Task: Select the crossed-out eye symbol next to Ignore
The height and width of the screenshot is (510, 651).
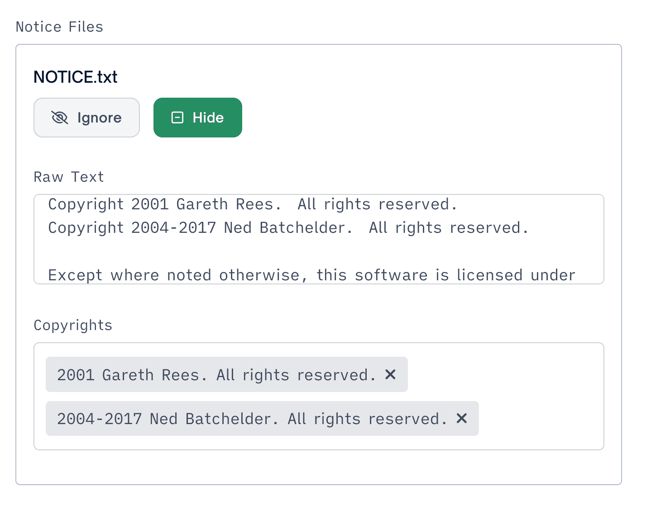Action: (59, 118)
